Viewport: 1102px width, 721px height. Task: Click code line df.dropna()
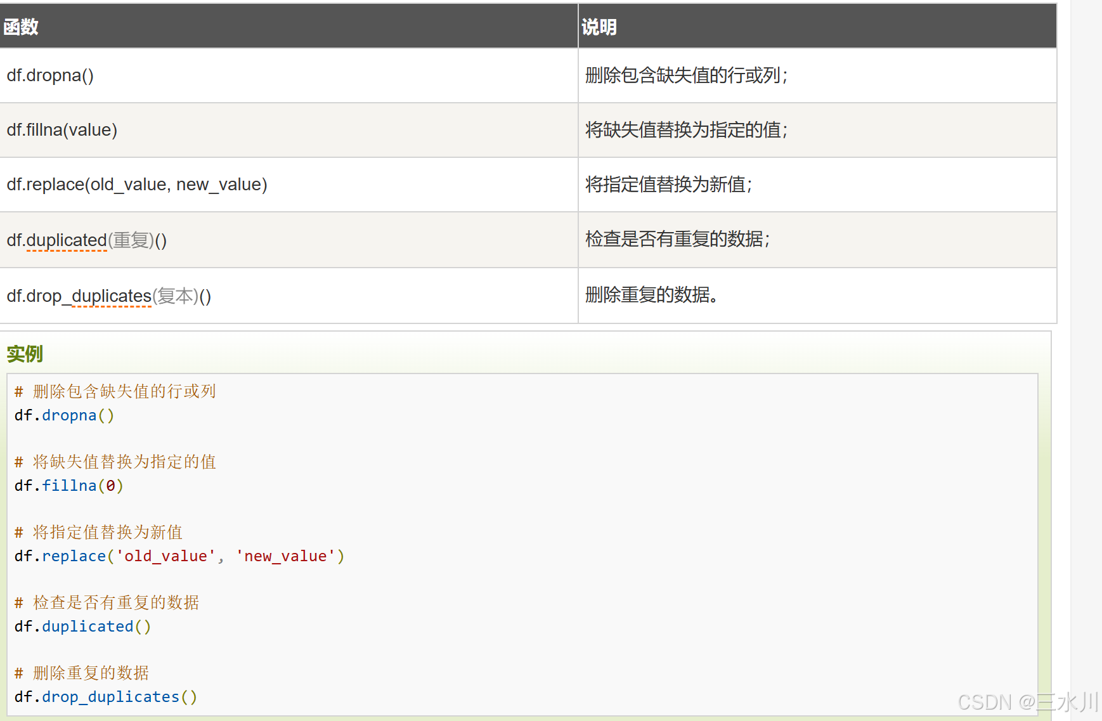pos(64,415)
